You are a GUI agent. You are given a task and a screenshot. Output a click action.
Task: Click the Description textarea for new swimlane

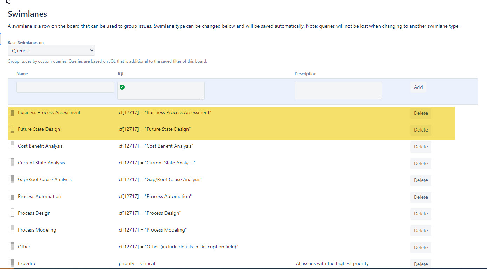pos(338,91)
